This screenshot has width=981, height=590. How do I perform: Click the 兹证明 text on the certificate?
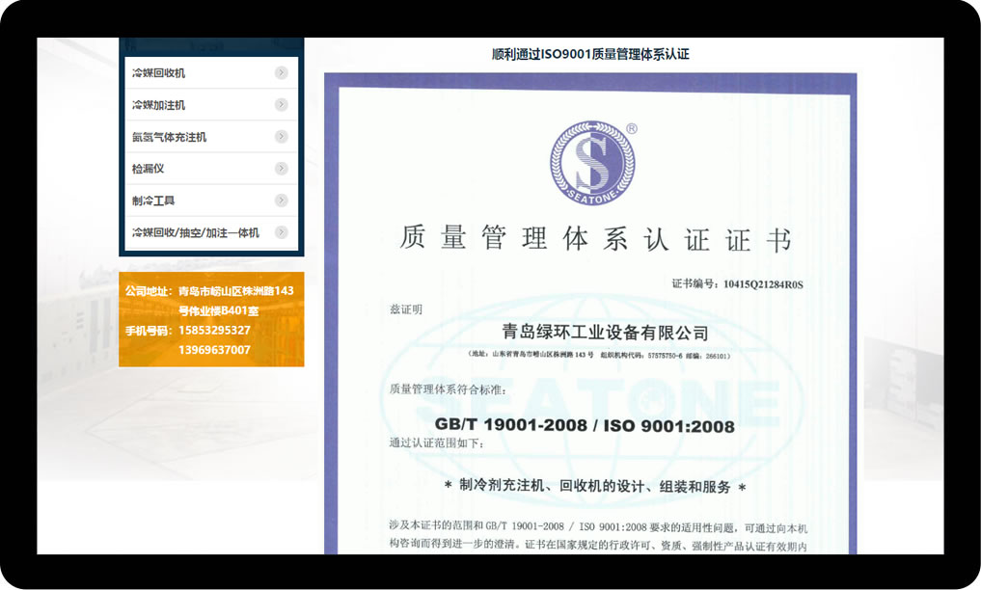click(406, 309)
